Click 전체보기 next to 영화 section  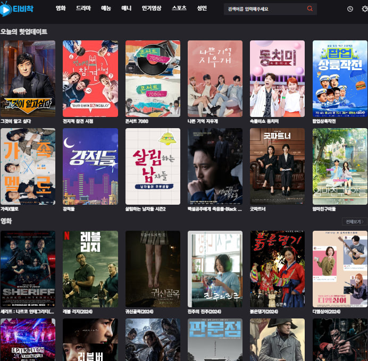(x=354, y=221)
